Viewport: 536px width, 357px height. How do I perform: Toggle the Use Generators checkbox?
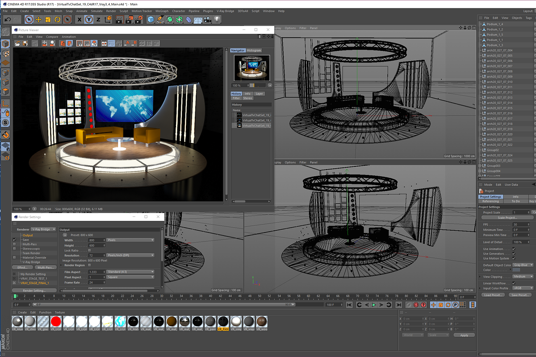click(514, 253)
